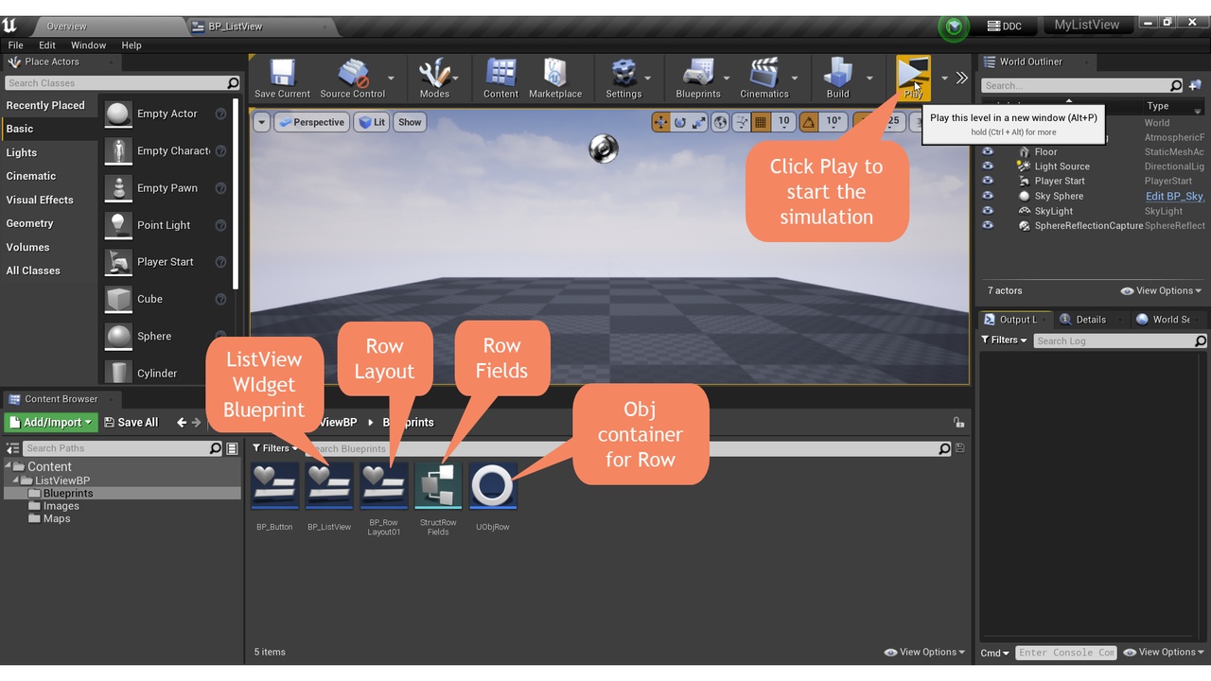This screenshot has height=681, width=1211.
Task: Open the Help menu
Action: pos(132,45)
